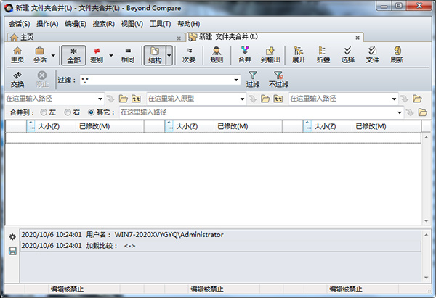Click the file list scrollbar down arrow

point(427,221)
